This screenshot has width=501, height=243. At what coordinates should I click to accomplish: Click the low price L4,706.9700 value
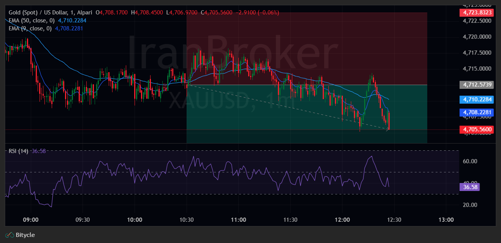[182, 13]
